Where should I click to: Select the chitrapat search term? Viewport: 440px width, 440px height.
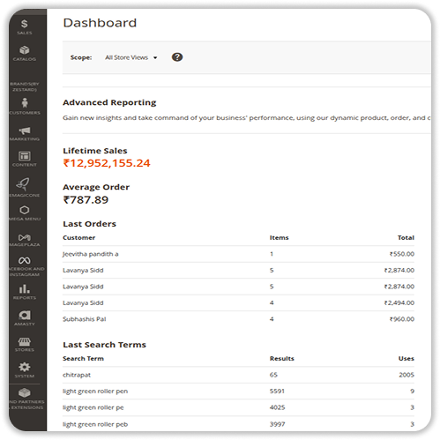click(x=77, y=375)
